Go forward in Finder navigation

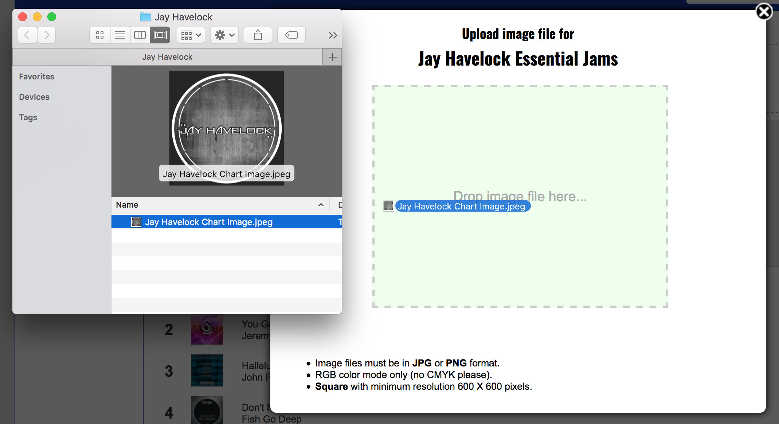tap(47, 35)
